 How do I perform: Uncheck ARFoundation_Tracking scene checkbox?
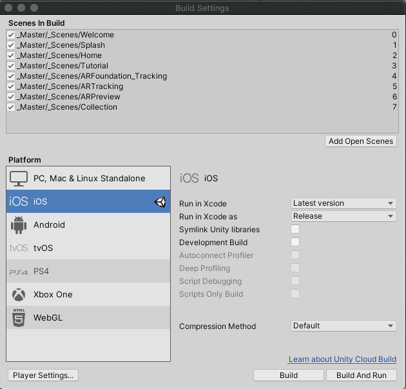[x=11, y=76]
